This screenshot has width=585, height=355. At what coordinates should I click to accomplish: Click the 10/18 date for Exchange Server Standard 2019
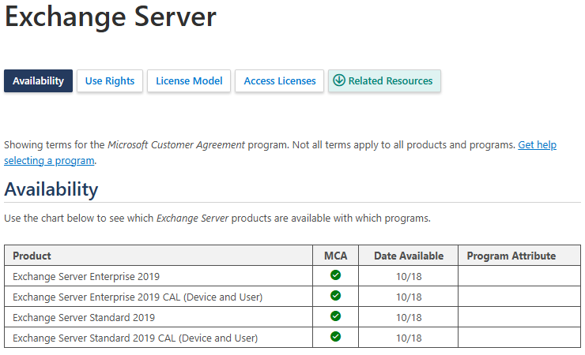point(409,317)
